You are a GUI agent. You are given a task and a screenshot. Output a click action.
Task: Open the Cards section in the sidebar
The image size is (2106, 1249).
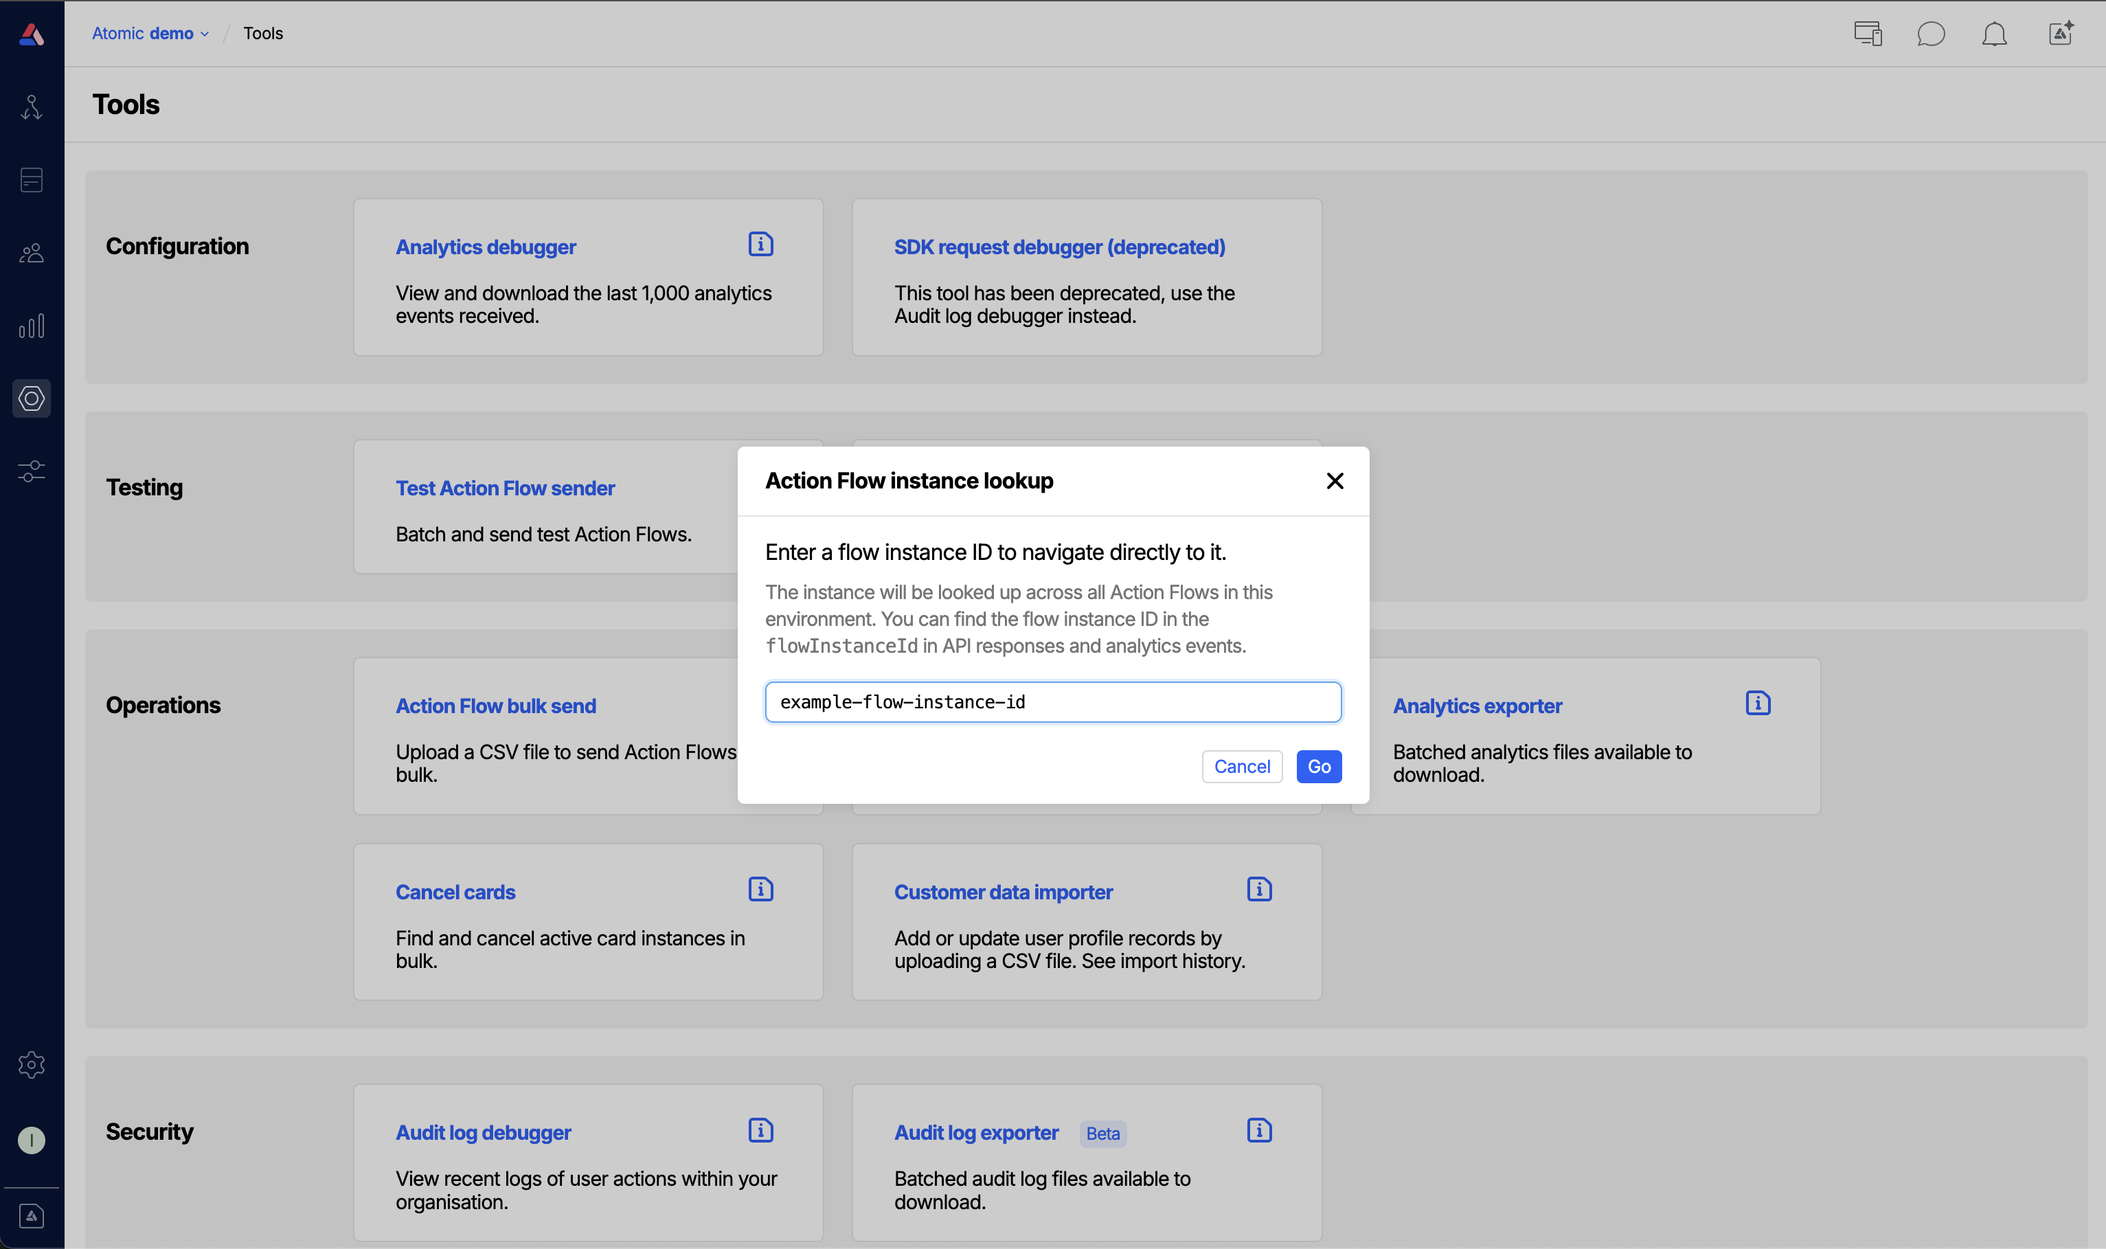31,179
